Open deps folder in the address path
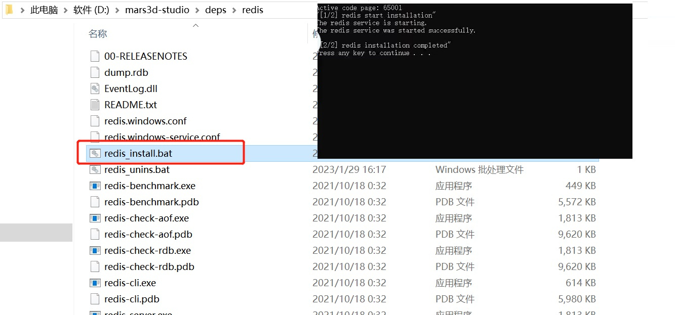 [x=216, y=10]
